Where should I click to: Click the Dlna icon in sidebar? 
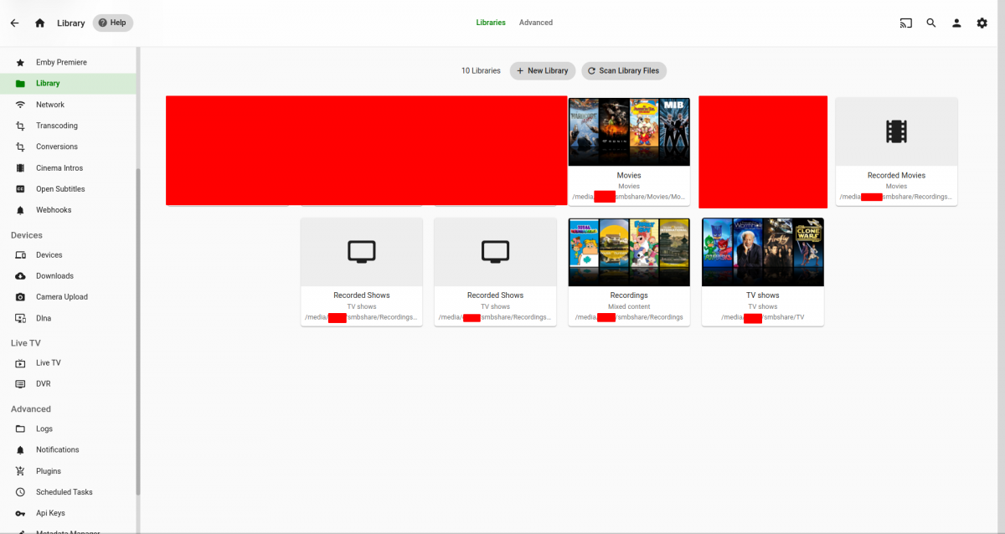point(20,318)
